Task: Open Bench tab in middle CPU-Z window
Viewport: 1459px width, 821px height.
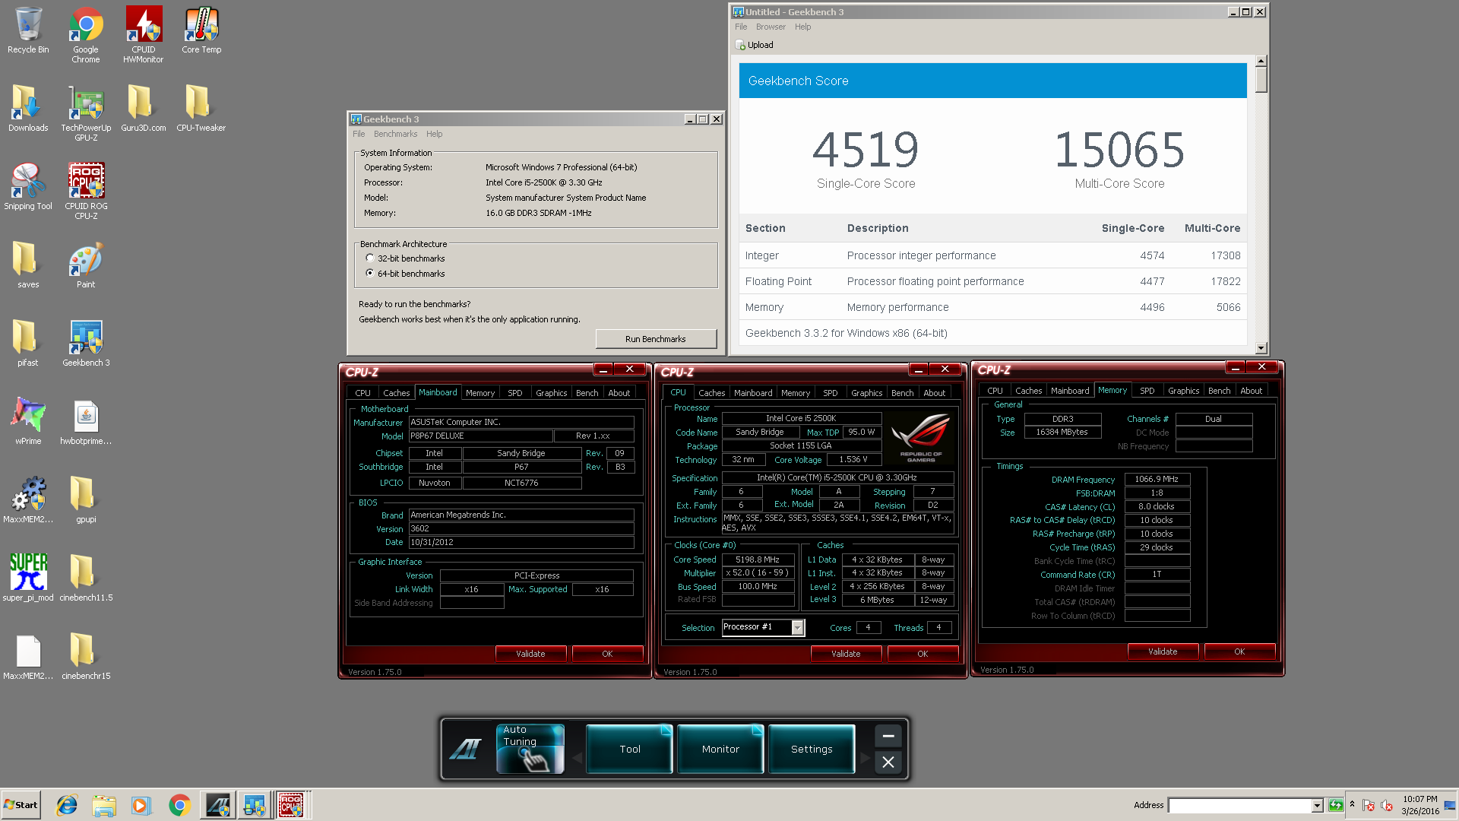Action: (x=903, y=393)
